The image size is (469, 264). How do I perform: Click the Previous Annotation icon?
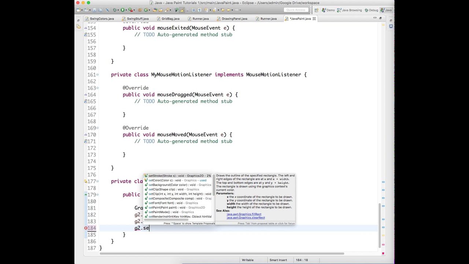click(x=214, y=10)
